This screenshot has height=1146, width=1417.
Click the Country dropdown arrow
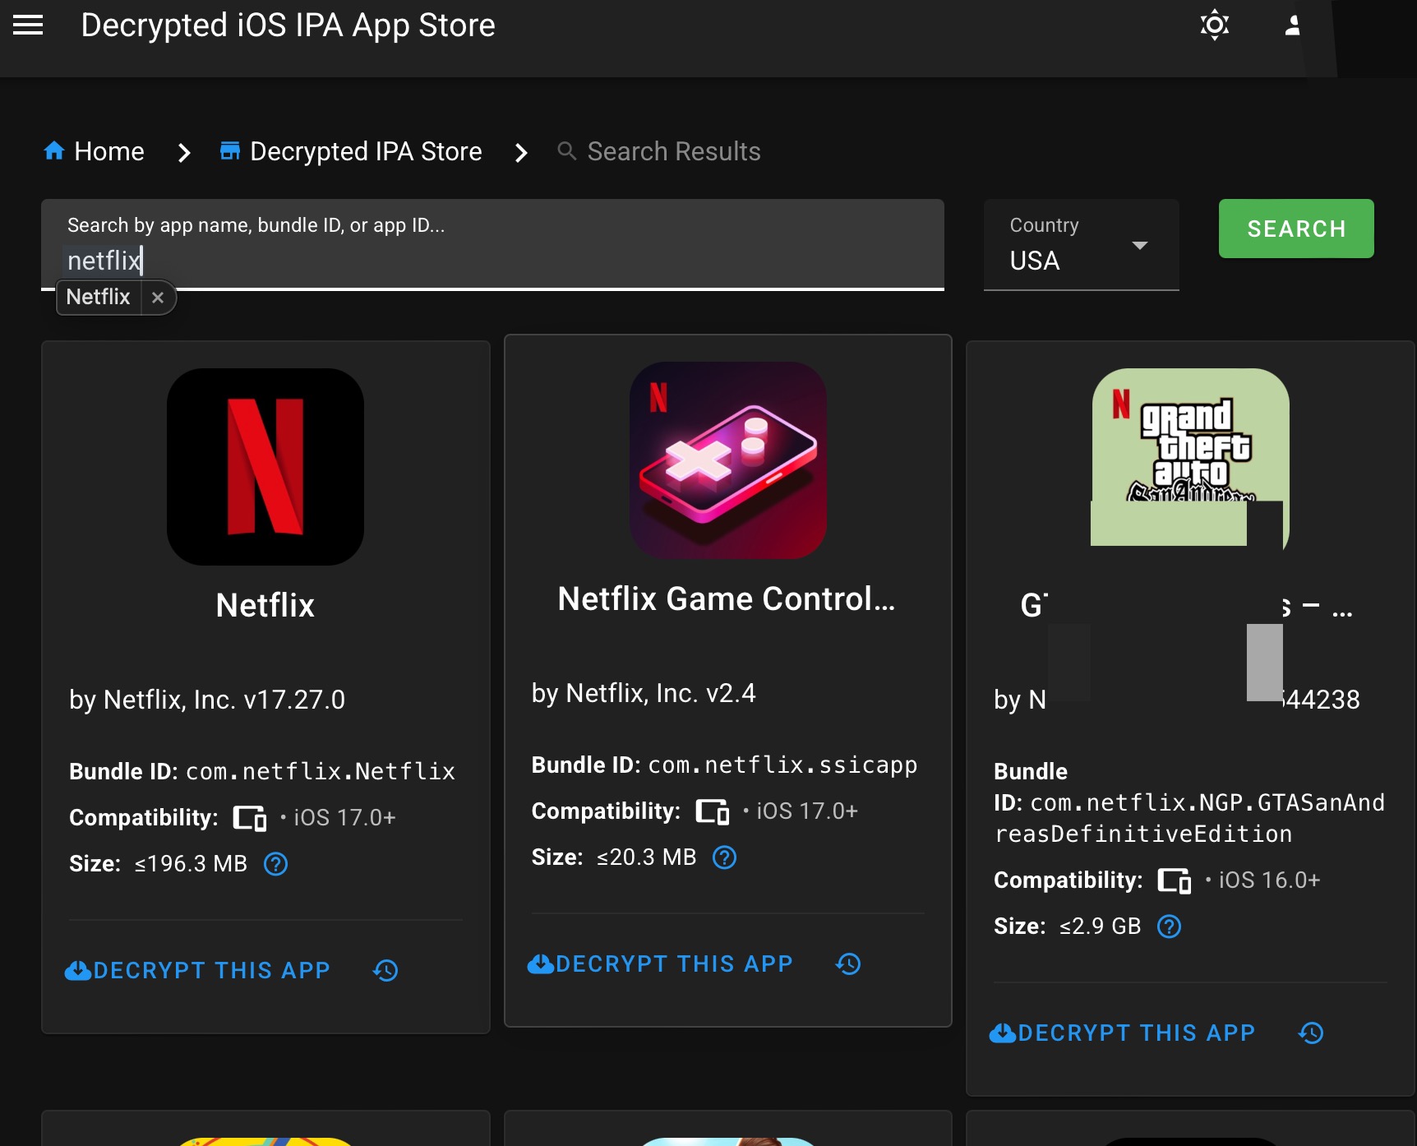pos(1139,245)
